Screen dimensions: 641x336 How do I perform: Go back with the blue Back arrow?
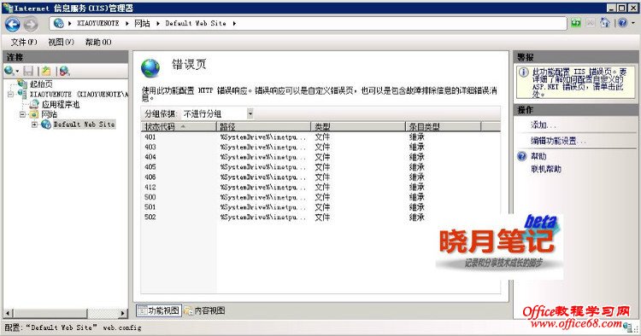13,25
